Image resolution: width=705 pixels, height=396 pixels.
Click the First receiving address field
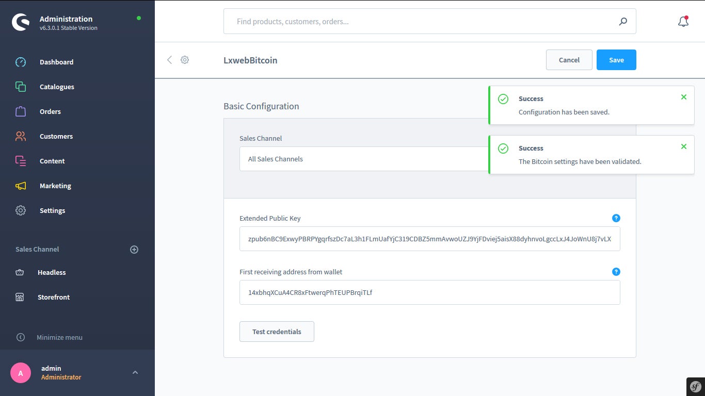(430, 292)
